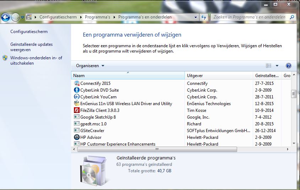Viewport: 300px width, 190px height.
Task: Sort by Geïnstalleerd op column header
Action: click(267, 76)
